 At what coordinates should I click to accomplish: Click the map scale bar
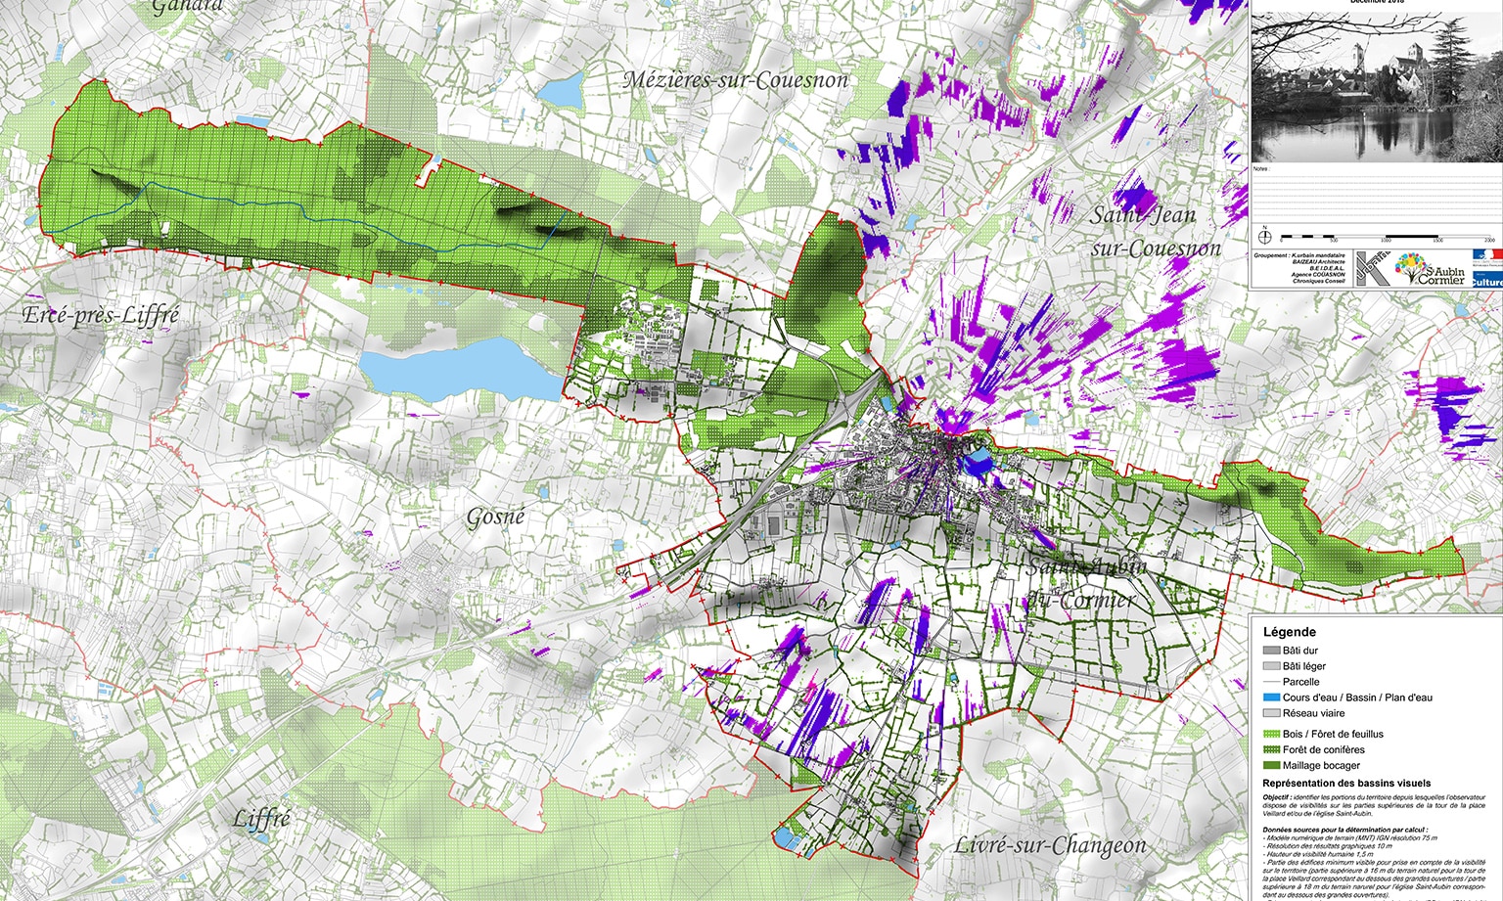[x=1388, y=237]
